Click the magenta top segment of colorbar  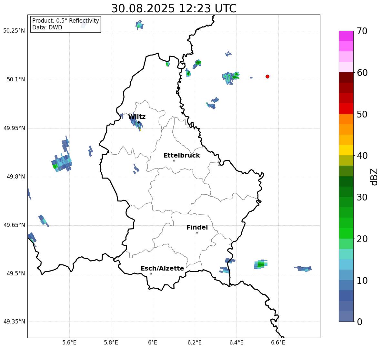[346, 36]
